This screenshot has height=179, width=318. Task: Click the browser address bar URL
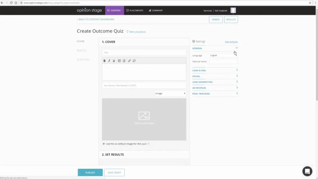point(51,3)
